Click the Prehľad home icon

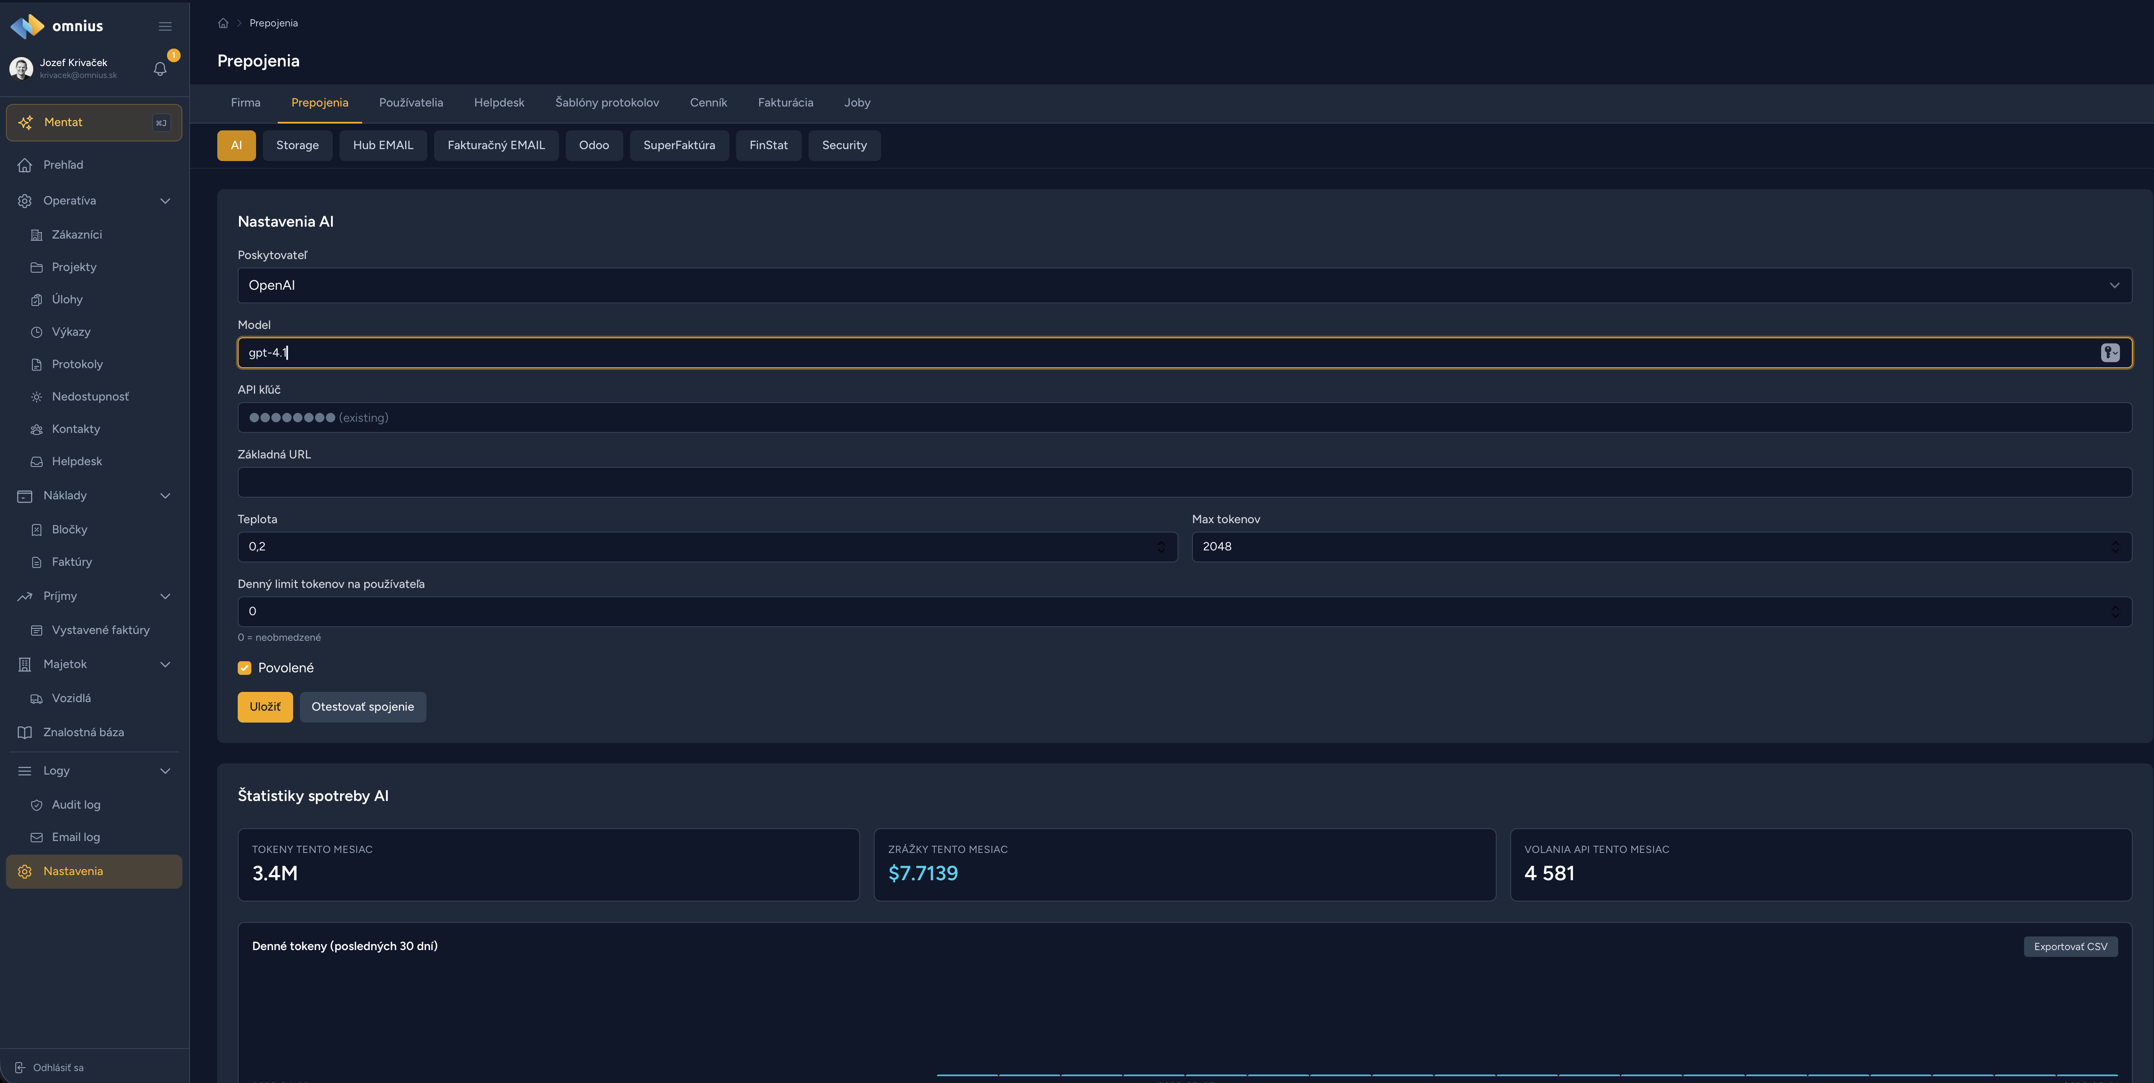click(25, 165)
